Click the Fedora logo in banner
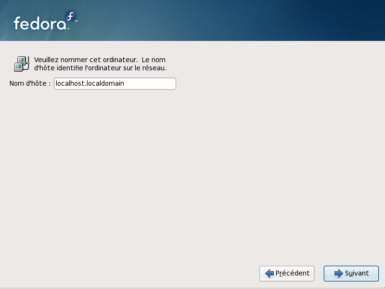Viewport: 385px width, 289px height. (x=45, y=21)
